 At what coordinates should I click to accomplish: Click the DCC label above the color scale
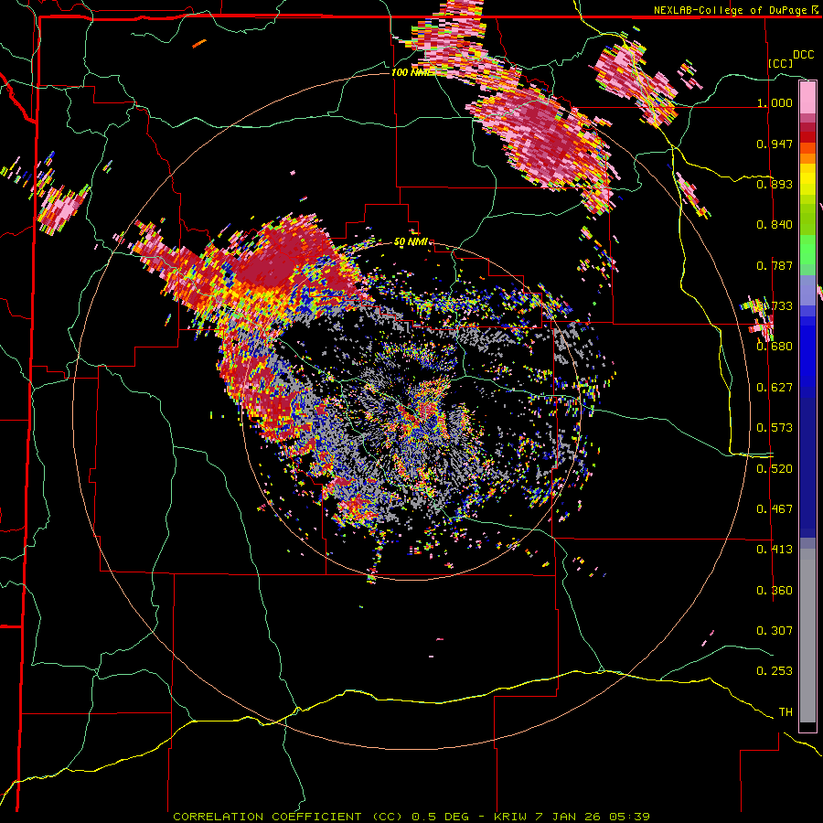coord(803,55)
